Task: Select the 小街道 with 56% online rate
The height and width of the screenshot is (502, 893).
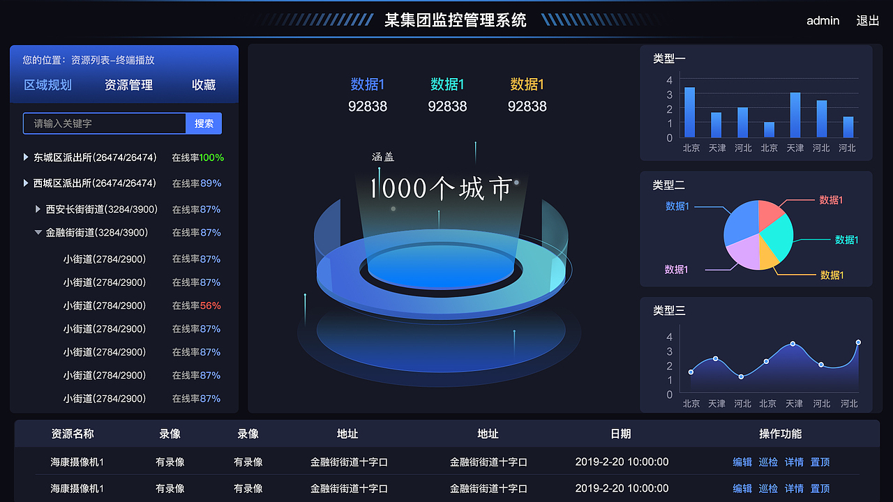Action: [105, 305]
